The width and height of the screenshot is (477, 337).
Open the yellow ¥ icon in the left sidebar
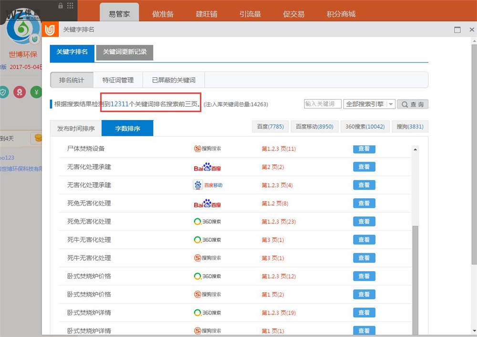pos(36,92)
